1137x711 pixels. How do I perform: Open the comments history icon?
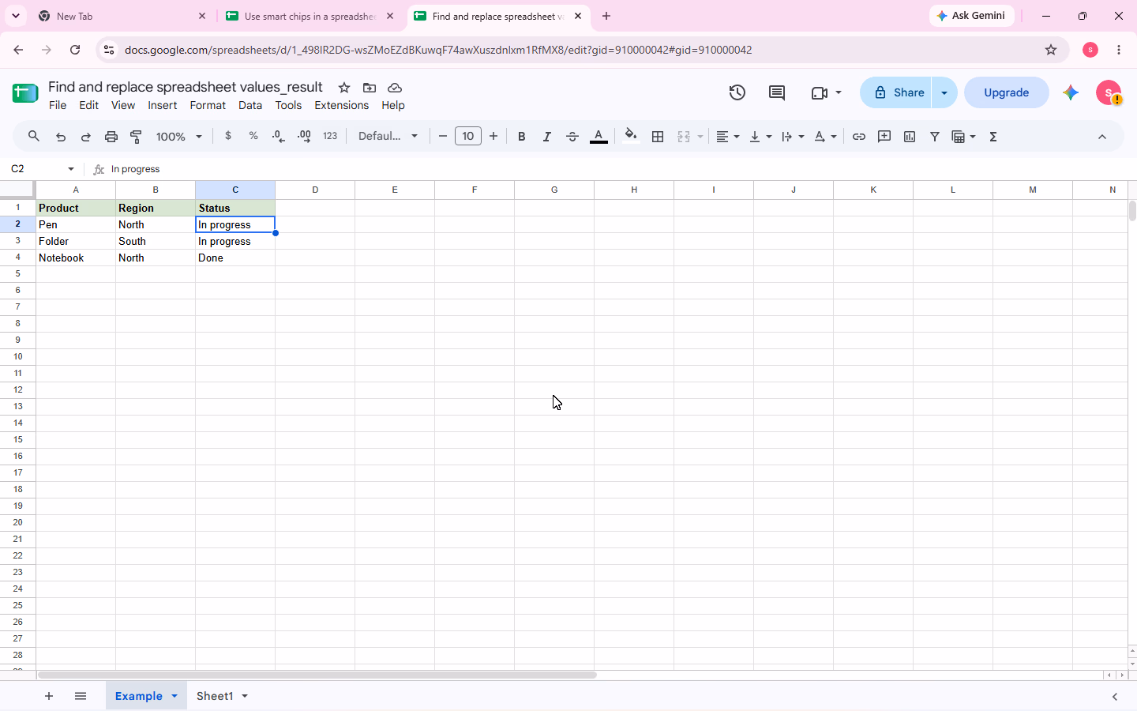point(777,92)
